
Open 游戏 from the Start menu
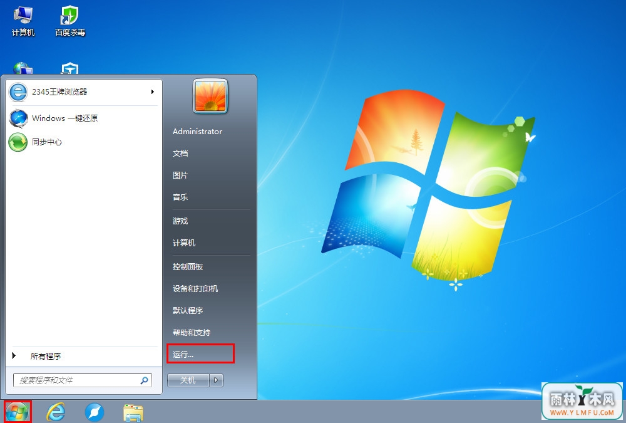[180, 221]
